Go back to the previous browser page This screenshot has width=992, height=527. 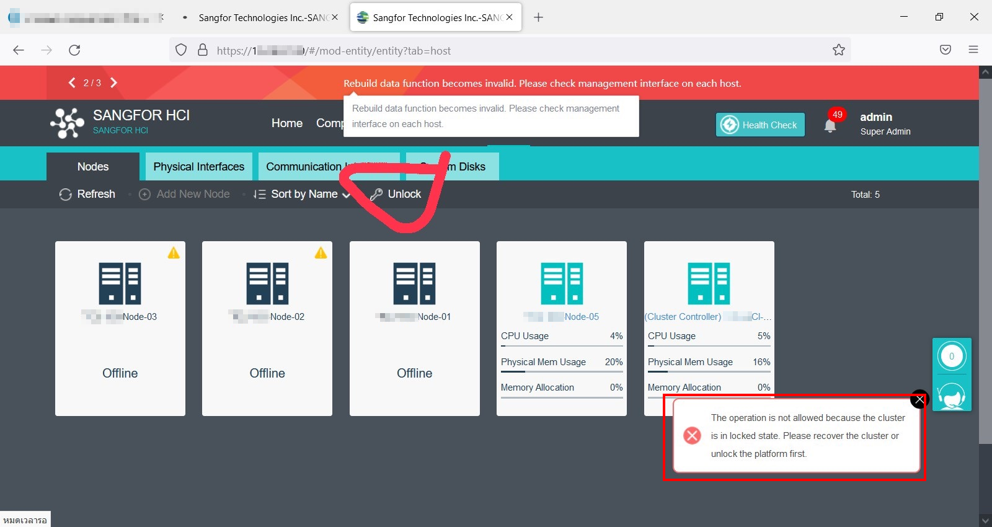click(19, 50)
